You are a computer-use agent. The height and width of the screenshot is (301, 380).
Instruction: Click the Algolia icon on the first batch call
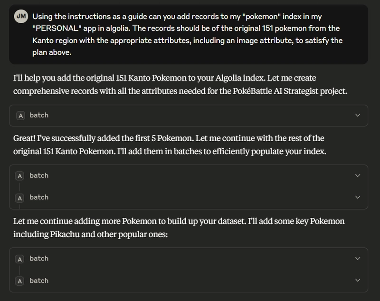point(20,116)
